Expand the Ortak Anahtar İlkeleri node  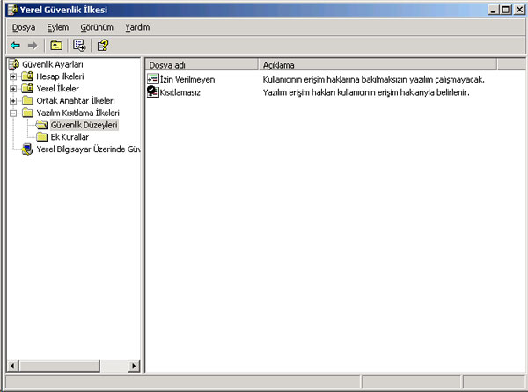13,101
